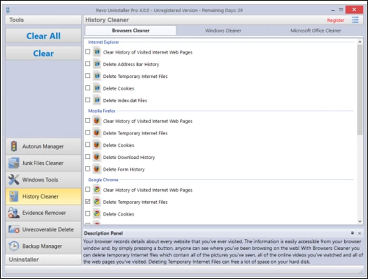The width and height of the screenshot is (368, 279).
Task: Open the Microsoft Office Cleaner tab
Action: [x=316, y=30]
